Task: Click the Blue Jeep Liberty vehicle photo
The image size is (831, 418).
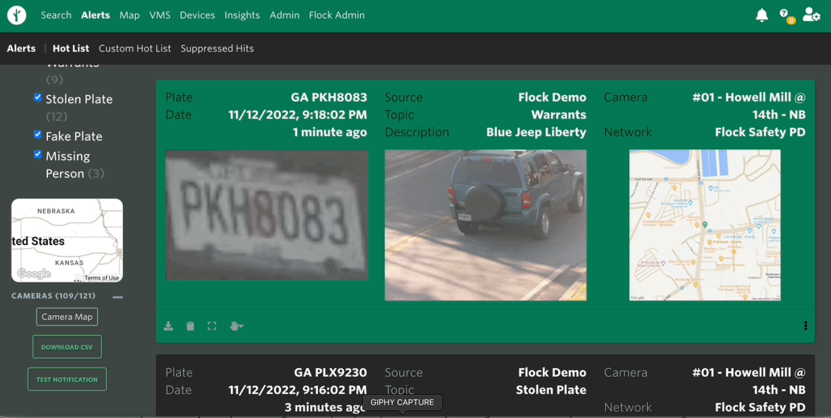Action: (485, 225)
